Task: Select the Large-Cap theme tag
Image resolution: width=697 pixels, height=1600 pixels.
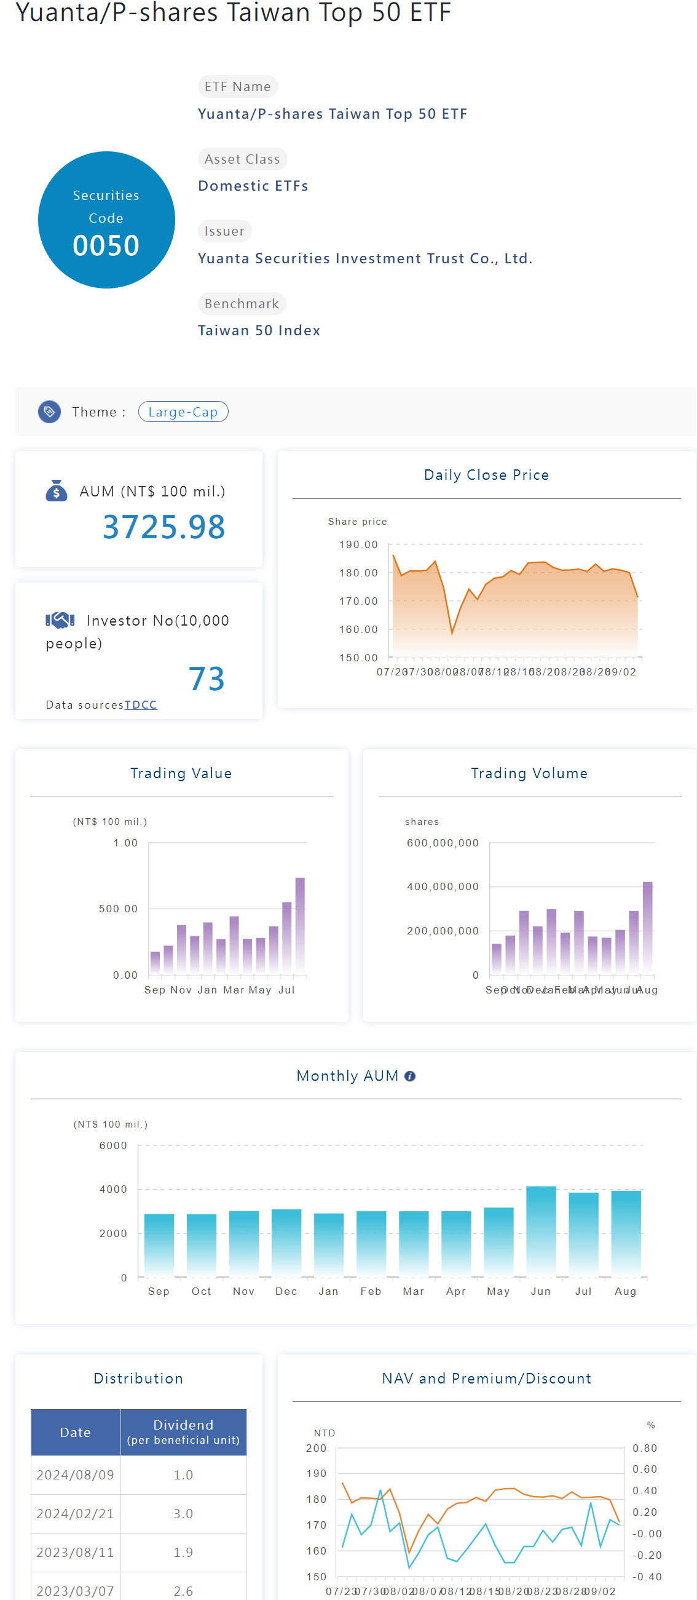Action: 183,412
